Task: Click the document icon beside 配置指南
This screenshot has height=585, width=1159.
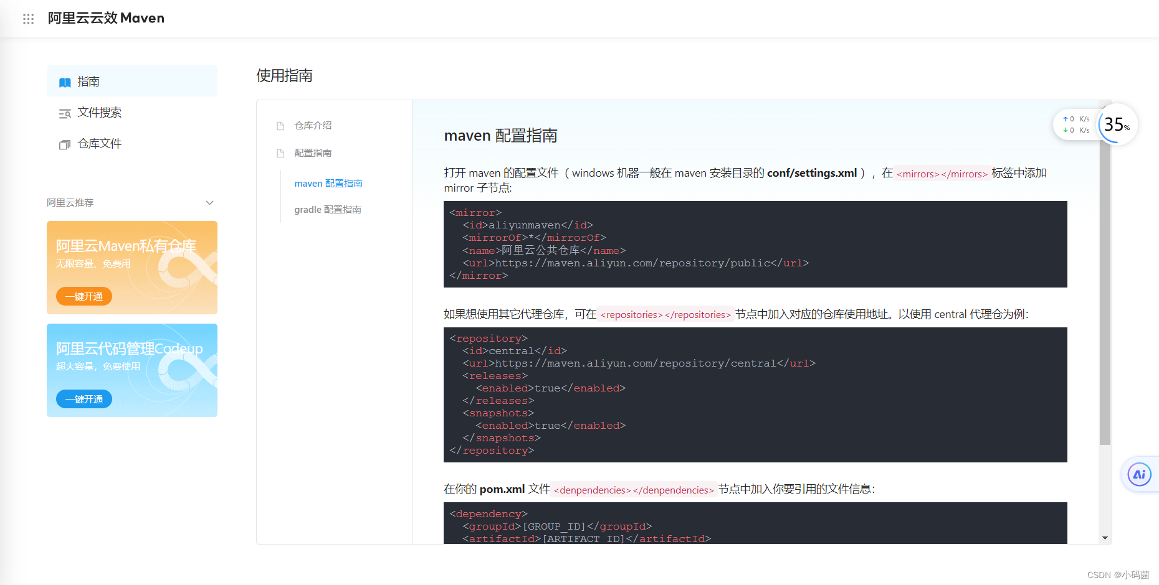Action: (280, 153)
